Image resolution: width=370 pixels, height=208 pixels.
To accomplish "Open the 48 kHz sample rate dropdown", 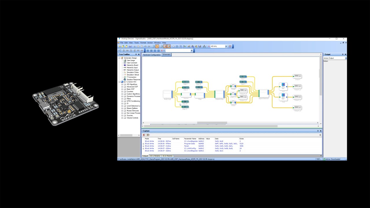I will [226, 46].
